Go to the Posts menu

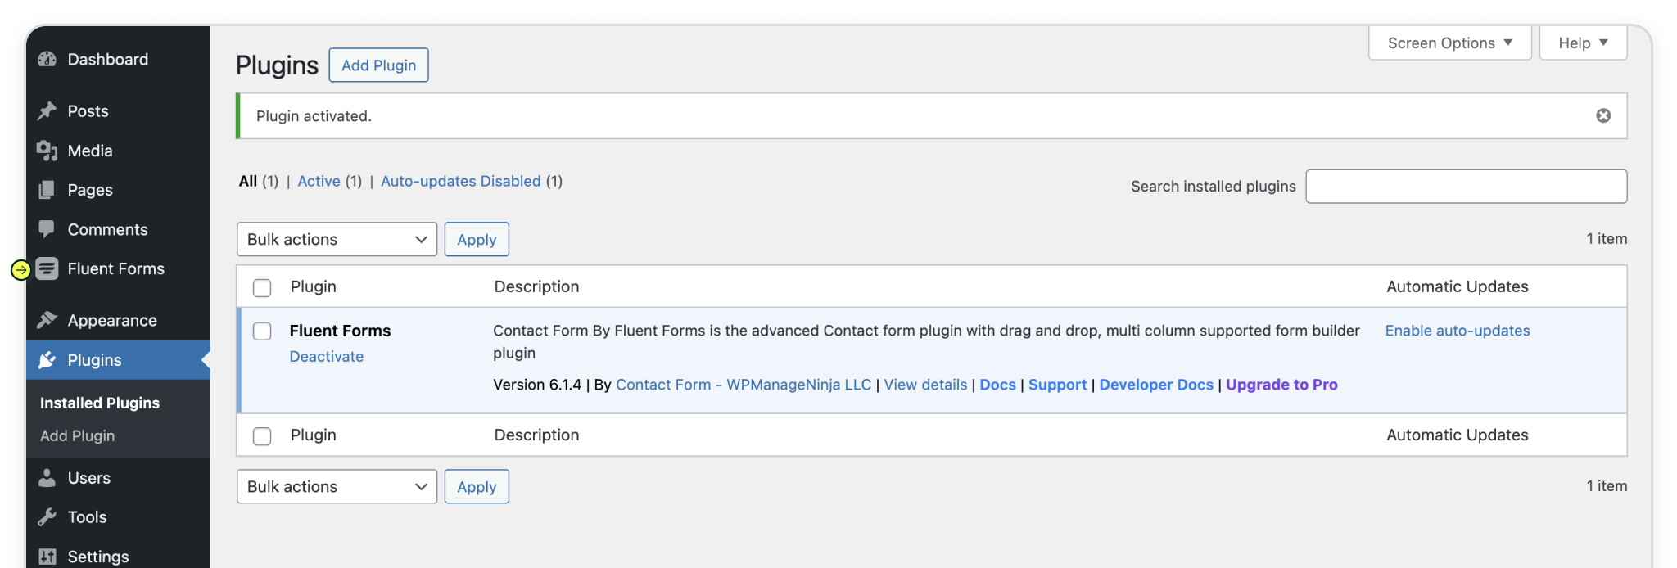(88, 110)
